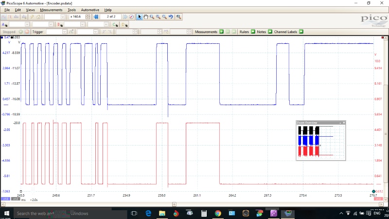The width and height of the screenshot is (389, 219).
Task: Activate the hand pan tool
Action: point(145,17)
